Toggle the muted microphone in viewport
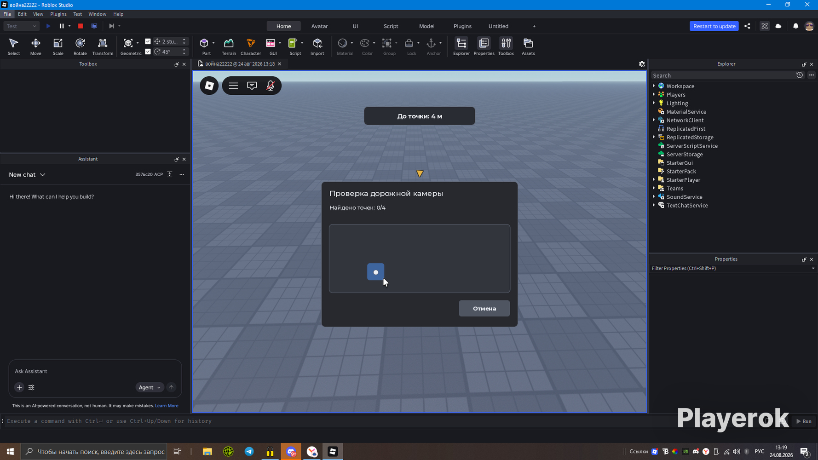The width and height of the screenshot is (818, 460). (x=271, y=86)
